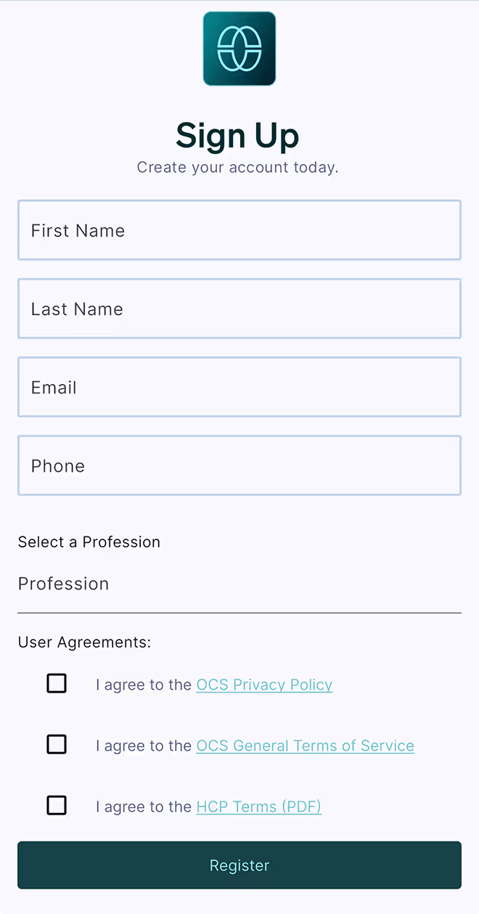Check the OCS General Terms of Service box
This screenshot has height=914, width=479.
pos(57,744)
